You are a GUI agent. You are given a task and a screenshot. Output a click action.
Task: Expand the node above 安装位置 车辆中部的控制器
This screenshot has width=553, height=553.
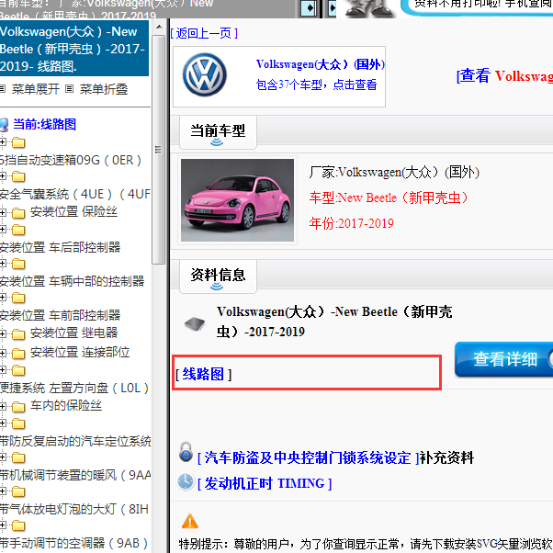tap(3, 264)
